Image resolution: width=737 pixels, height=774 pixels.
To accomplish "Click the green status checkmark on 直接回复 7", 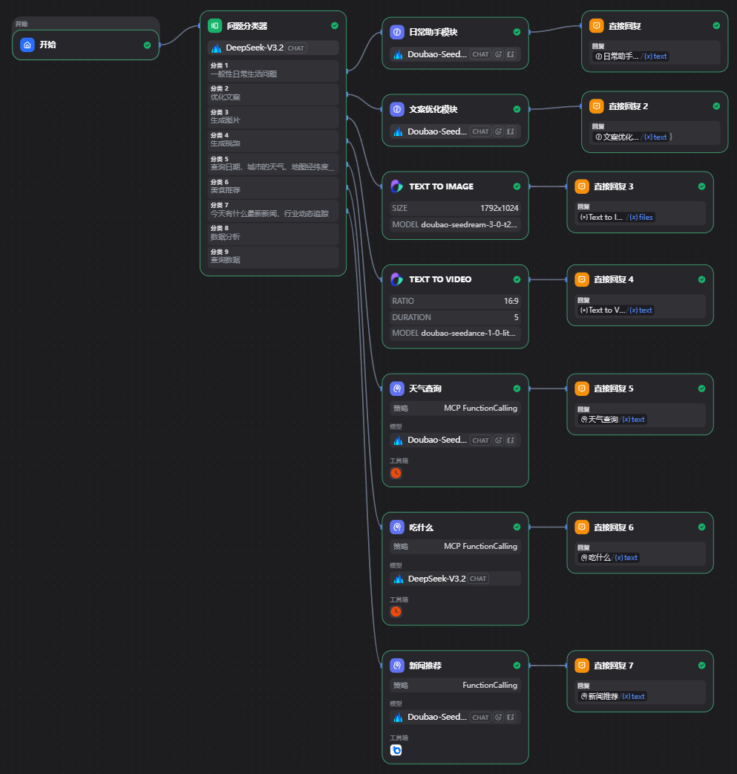I will [701, 666].
